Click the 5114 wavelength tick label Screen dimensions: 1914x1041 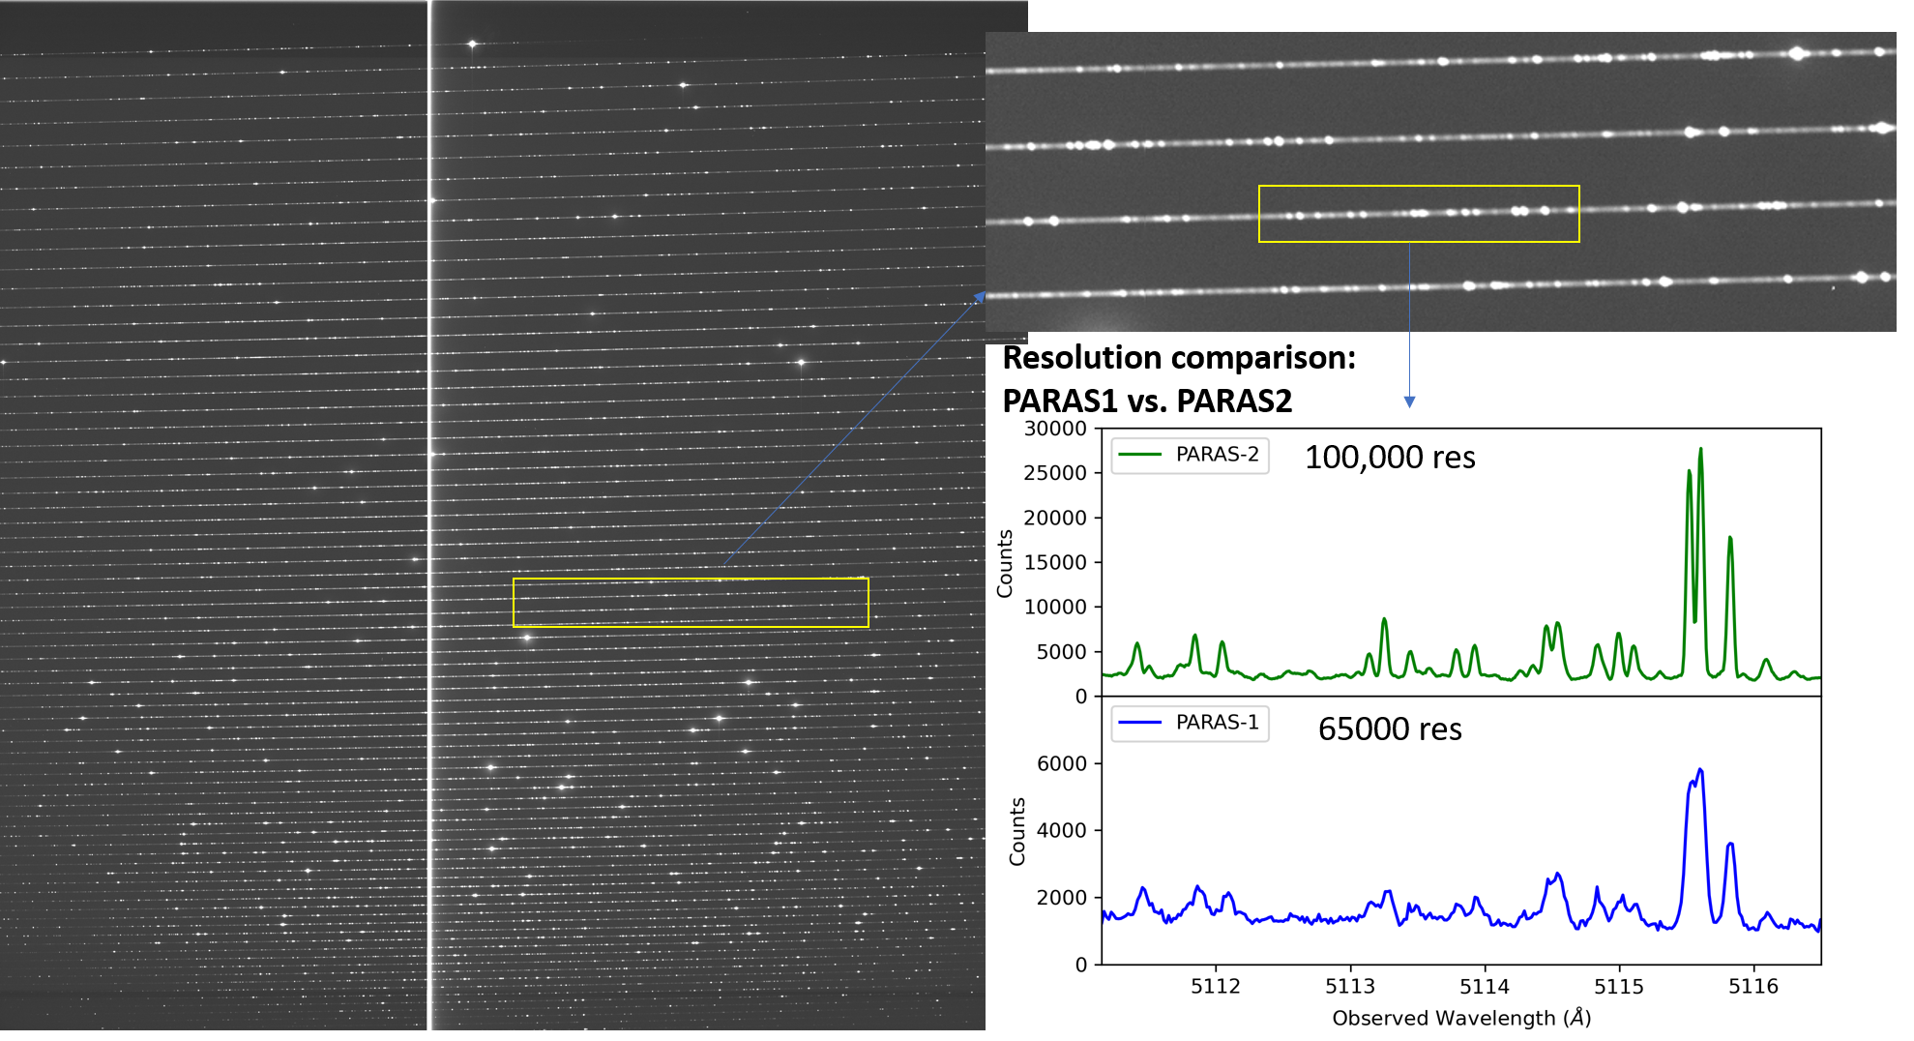click(1485, 986)
